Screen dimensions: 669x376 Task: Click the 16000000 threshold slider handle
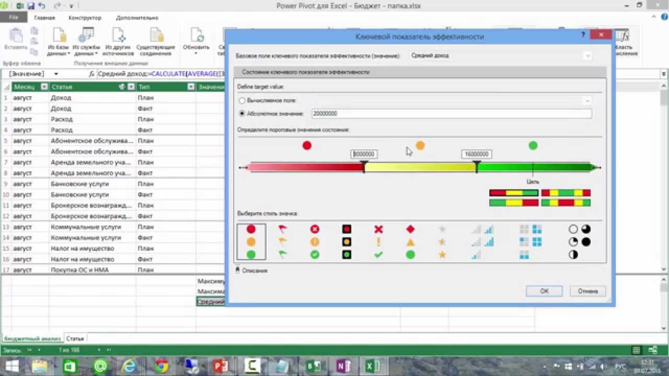(477, 166)
